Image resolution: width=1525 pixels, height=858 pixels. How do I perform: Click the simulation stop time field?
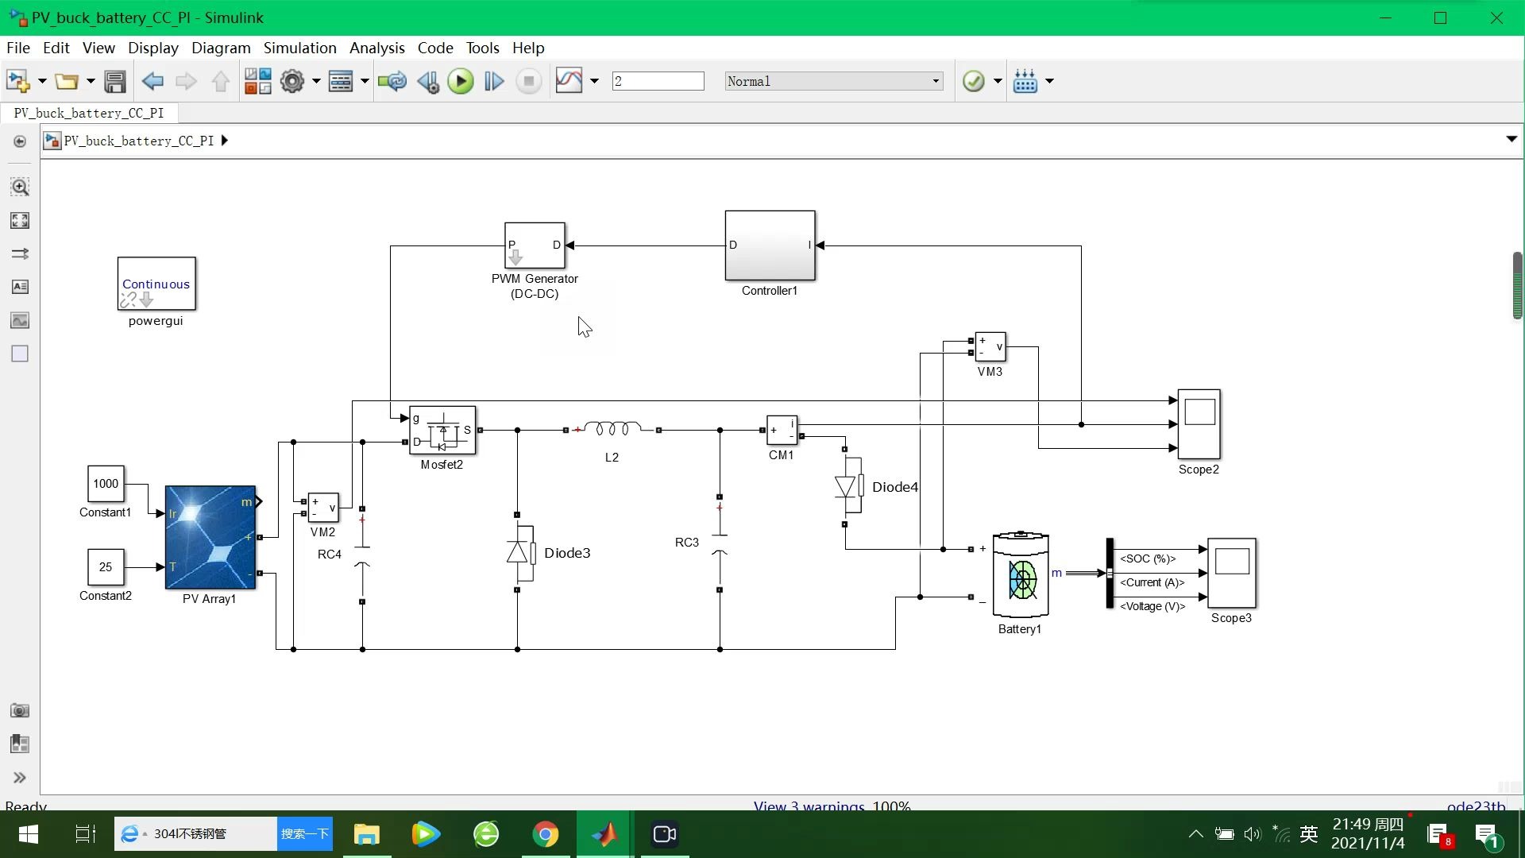click(x=658, y=81)
